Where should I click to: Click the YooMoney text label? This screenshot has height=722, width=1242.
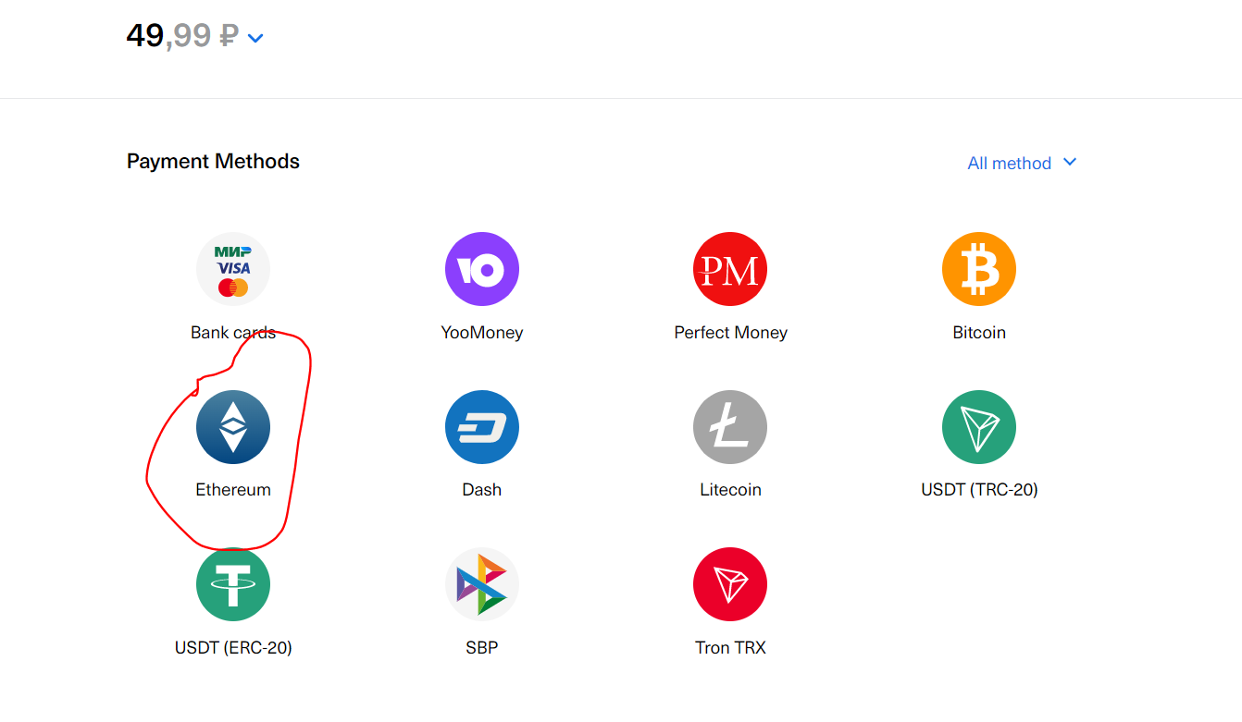click(482, 333)
